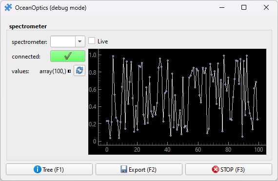Click the STOP (F3) button
The image size is (278, 181).
pyautogui.click(x=229, y=169)
